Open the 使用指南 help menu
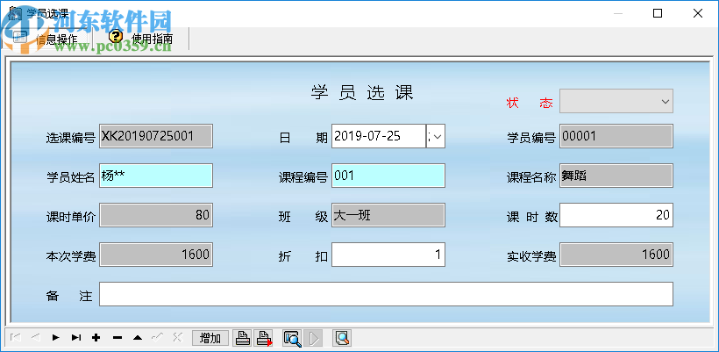719x352 pixels. click(141, 39)
